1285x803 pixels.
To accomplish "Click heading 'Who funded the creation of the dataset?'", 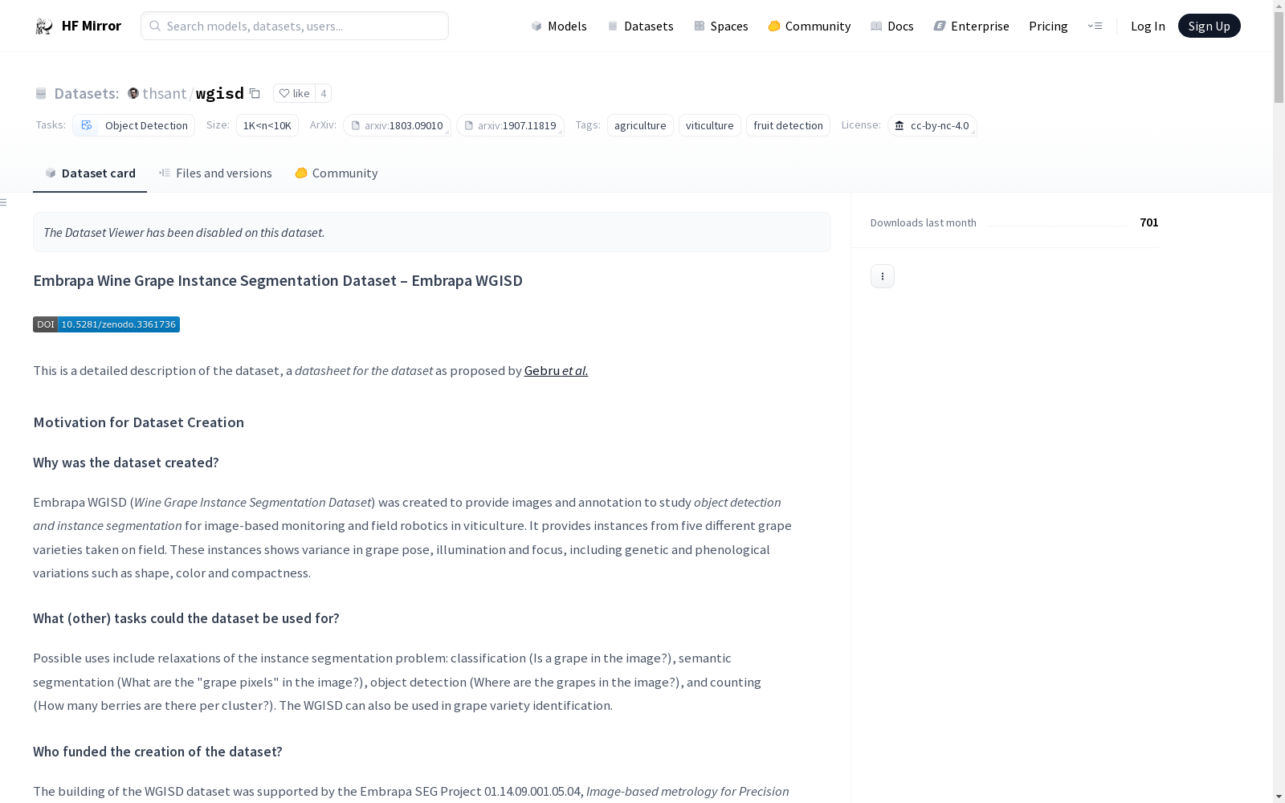I will coord(157,752).
